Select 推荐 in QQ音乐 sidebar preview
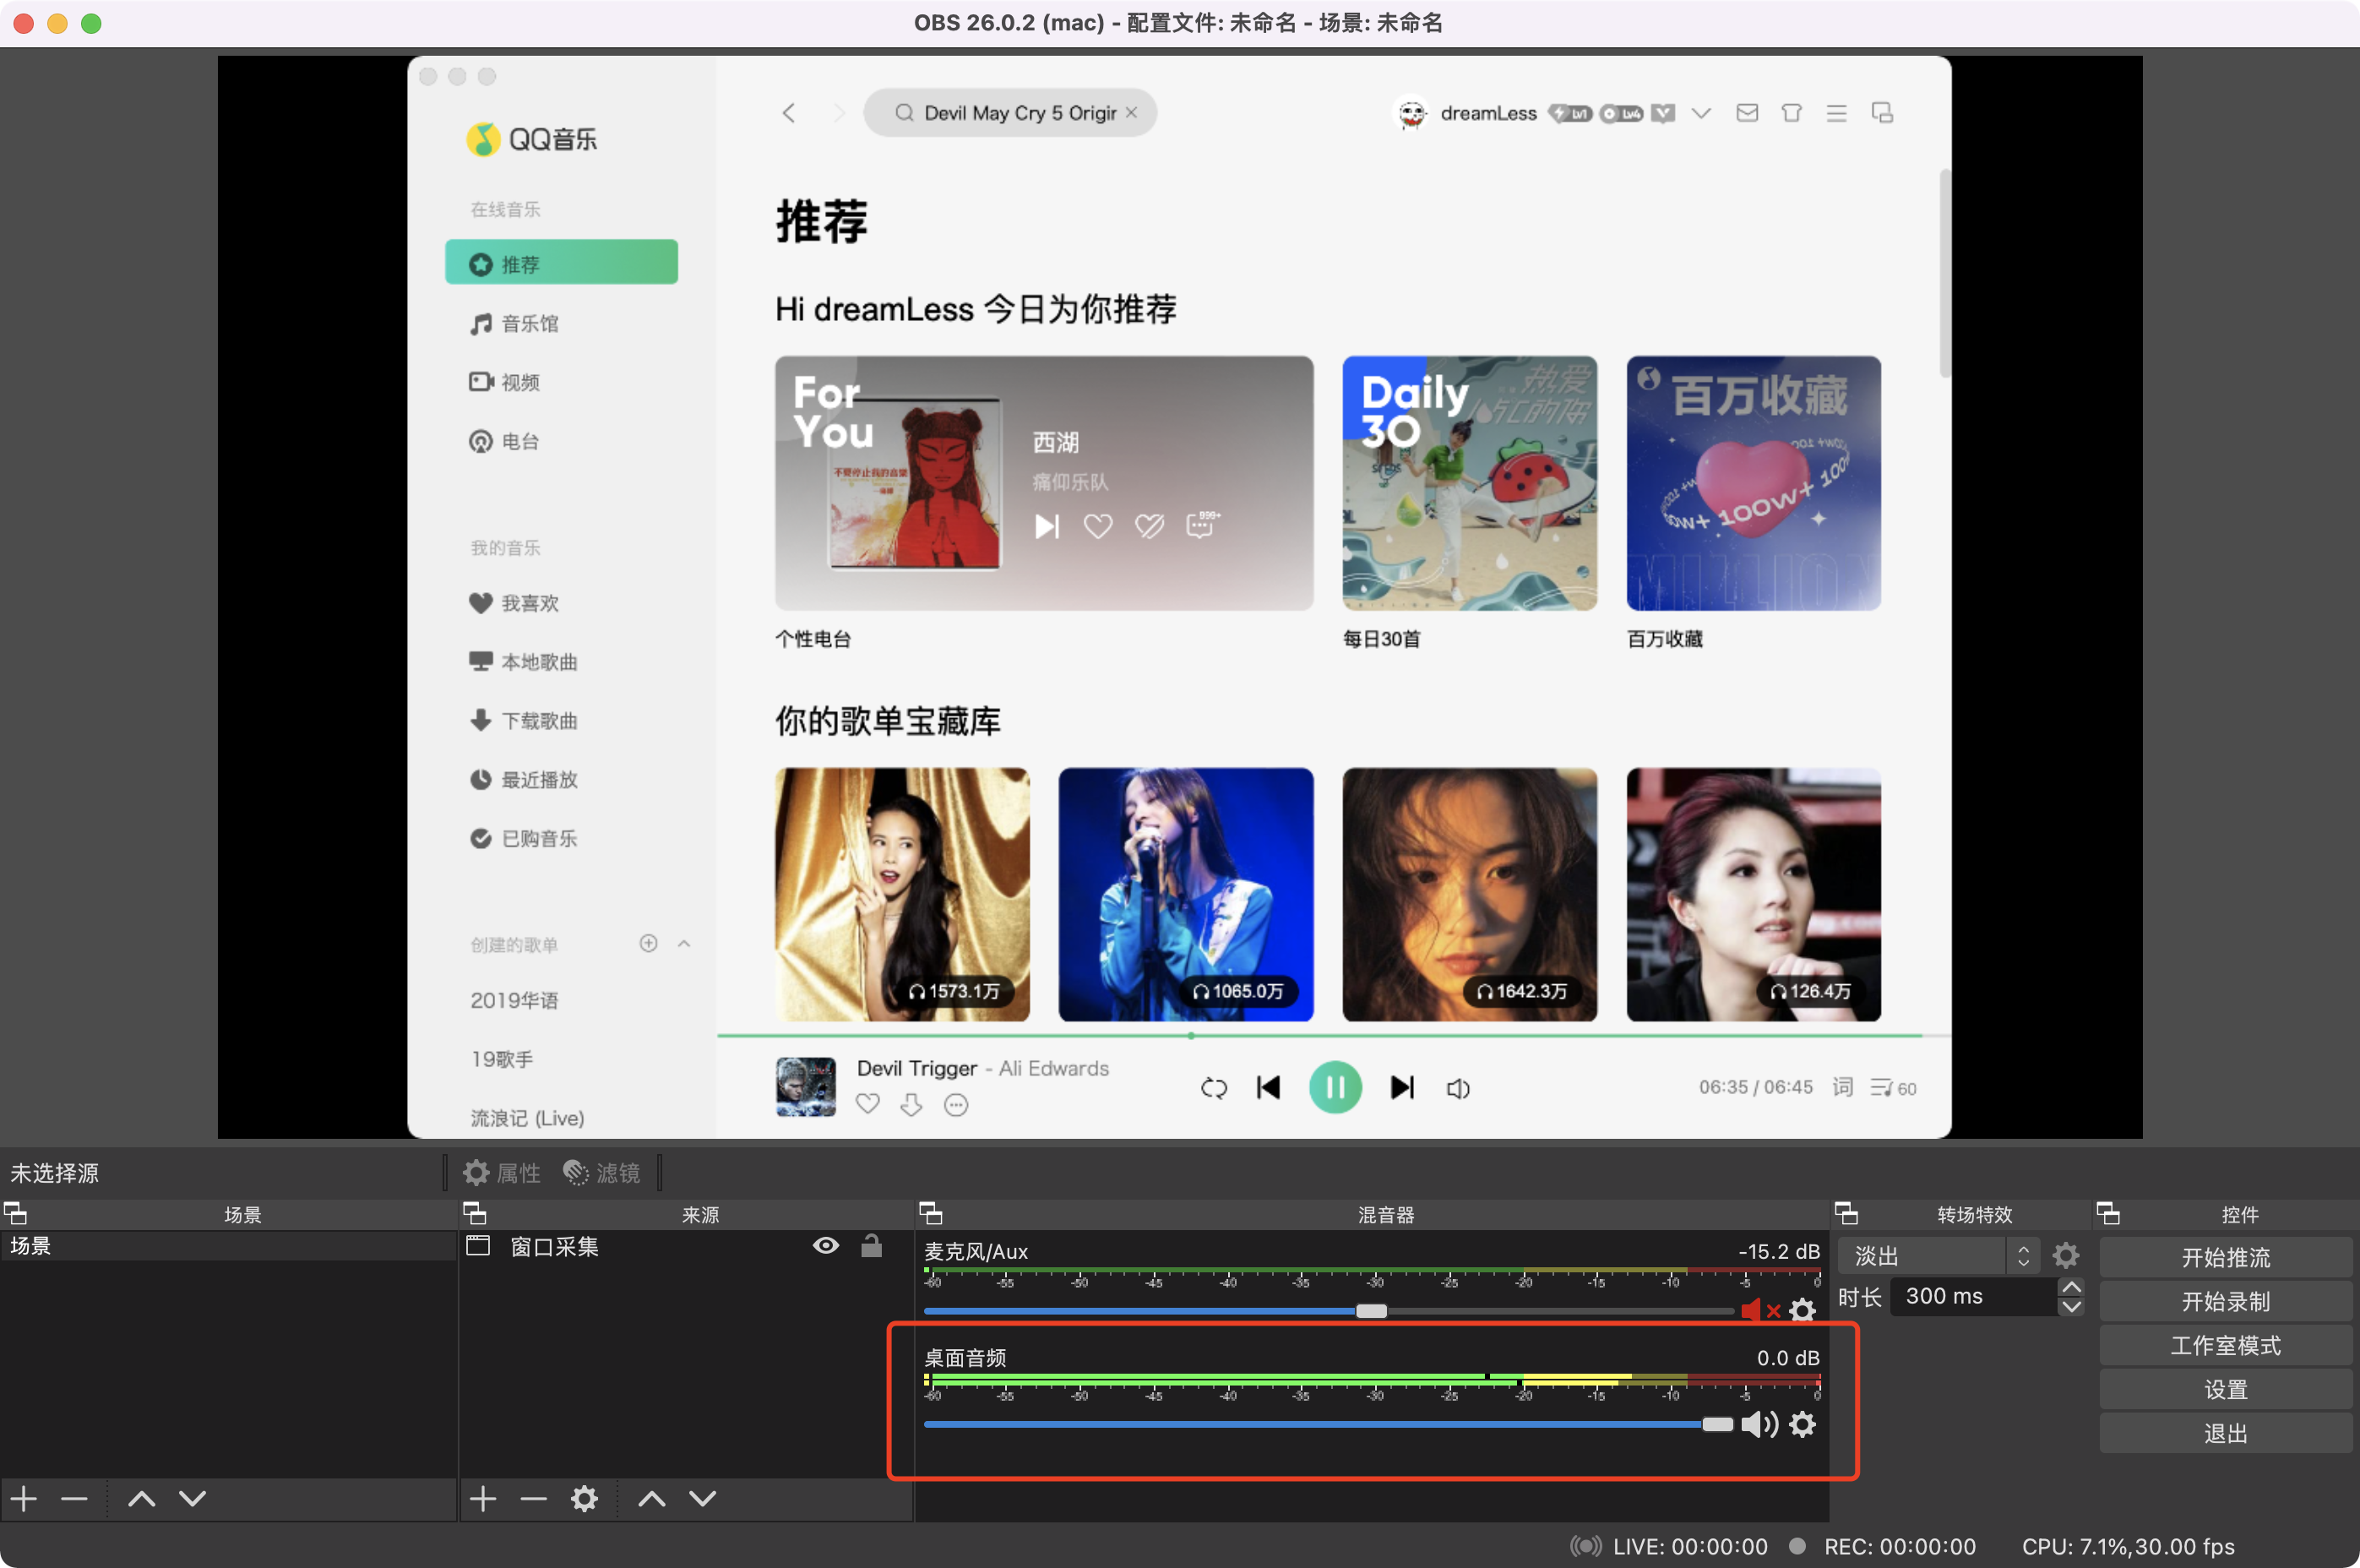Viewport: 2360px width, 1568px height. [x=562, y=264]
